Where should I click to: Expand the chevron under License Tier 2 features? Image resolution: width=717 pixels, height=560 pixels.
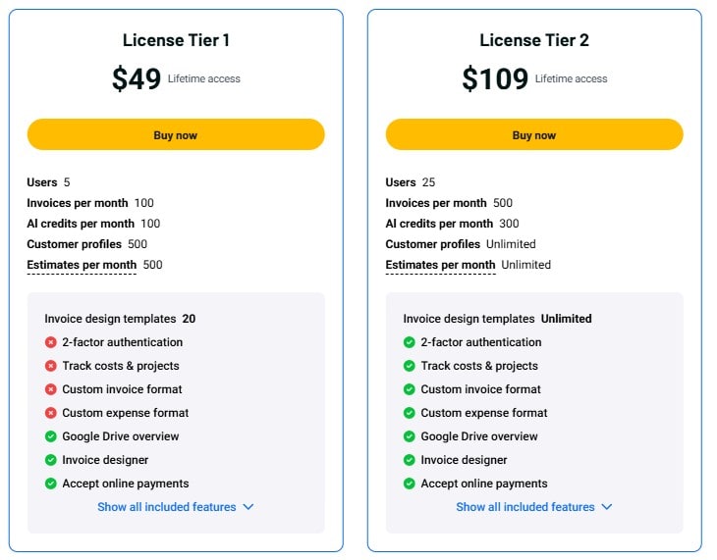coord(607,507)
